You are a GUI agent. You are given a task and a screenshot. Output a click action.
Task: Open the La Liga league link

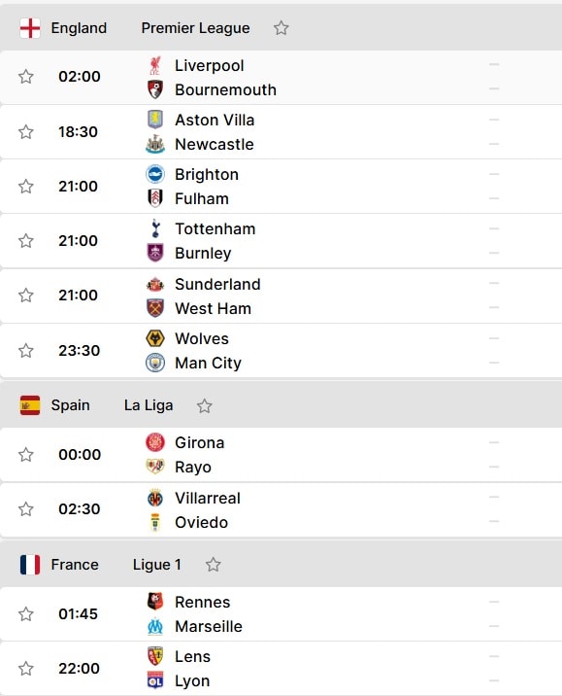pyautogui.click(x=149, y=405)
